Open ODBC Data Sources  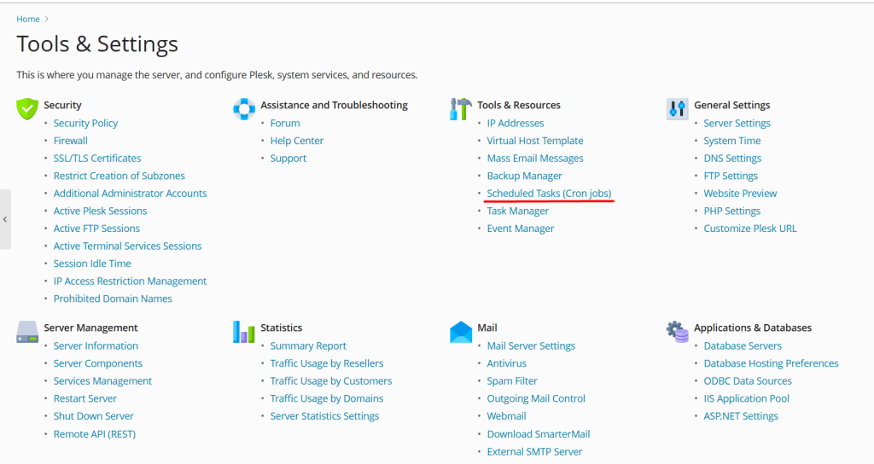point(748,381)
